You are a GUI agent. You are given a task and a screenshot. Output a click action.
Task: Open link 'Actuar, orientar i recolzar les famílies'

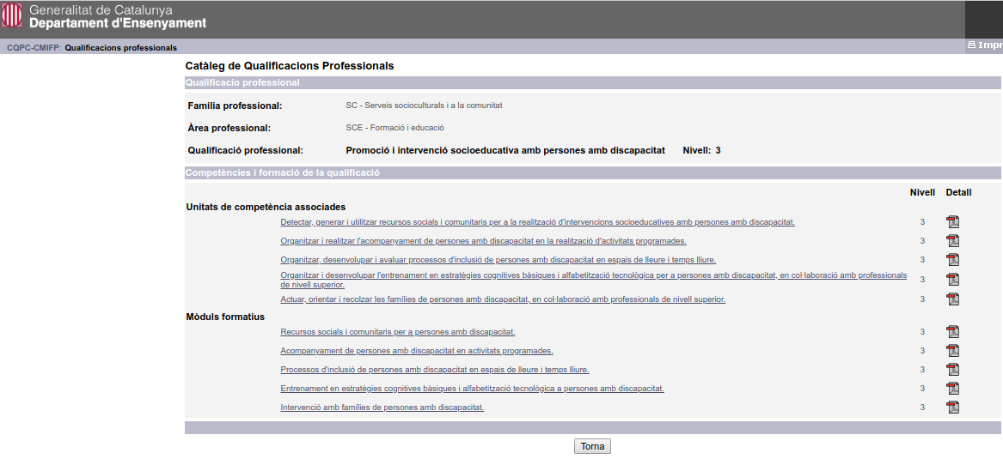click(x=503, y=299)
